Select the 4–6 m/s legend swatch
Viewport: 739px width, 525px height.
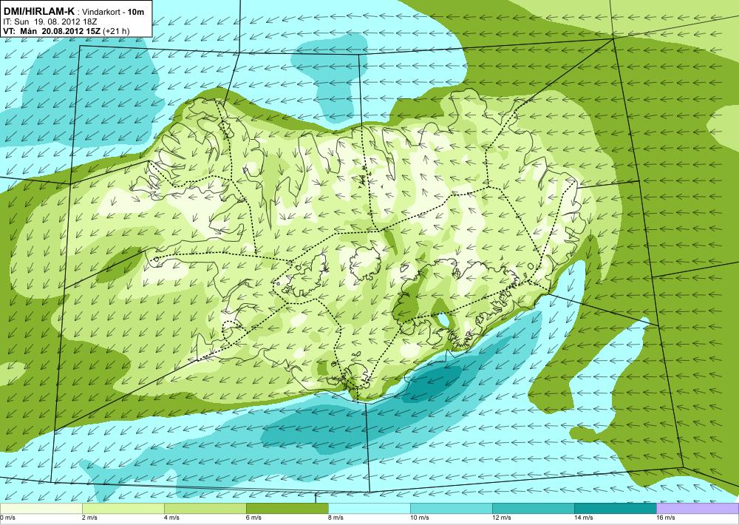tap(205, 509)
